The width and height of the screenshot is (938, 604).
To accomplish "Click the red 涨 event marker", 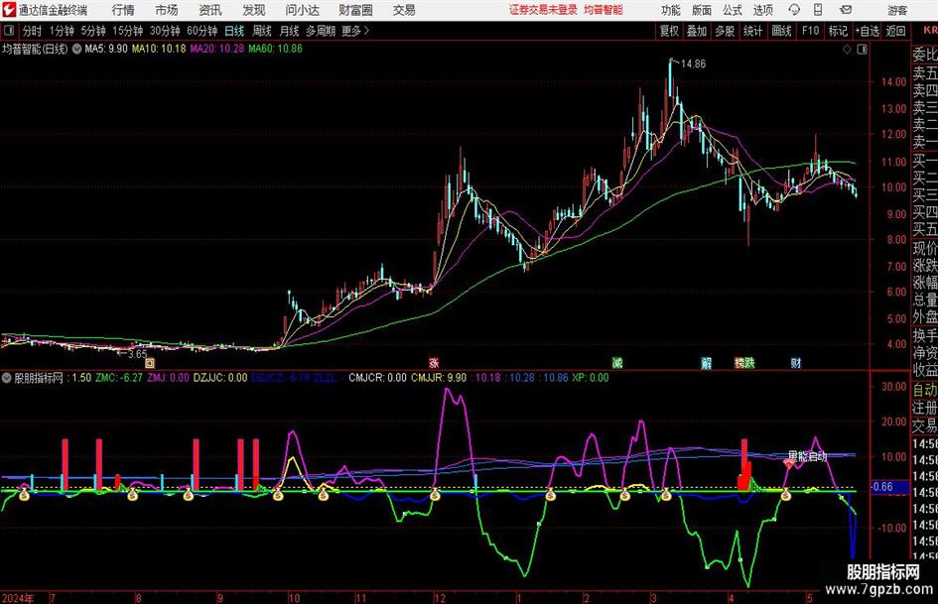I will click(434, 362).
